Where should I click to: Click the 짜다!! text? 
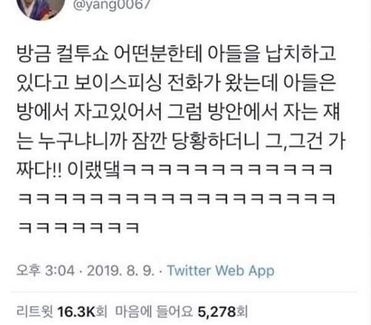40,170
